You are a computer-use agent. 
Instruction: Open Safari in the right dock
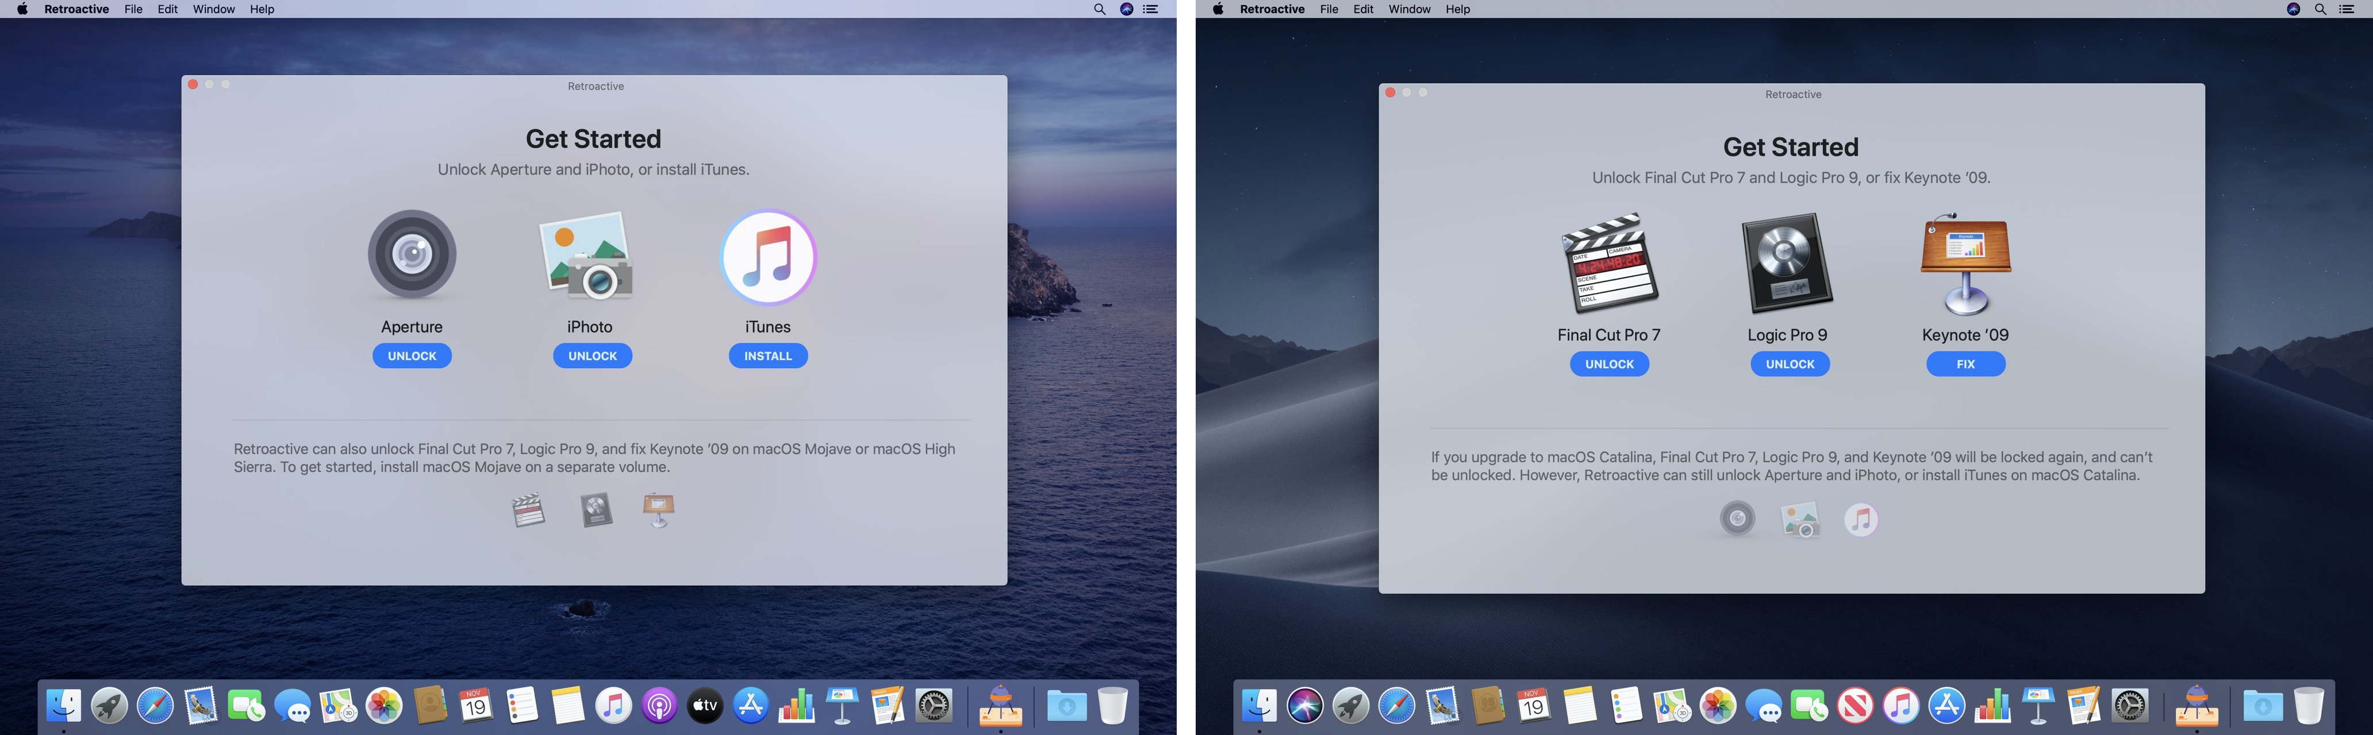(1396, 706)
